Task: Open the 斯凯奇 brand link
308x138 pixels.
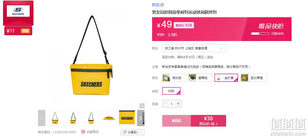Action: (x=158, y=5)
